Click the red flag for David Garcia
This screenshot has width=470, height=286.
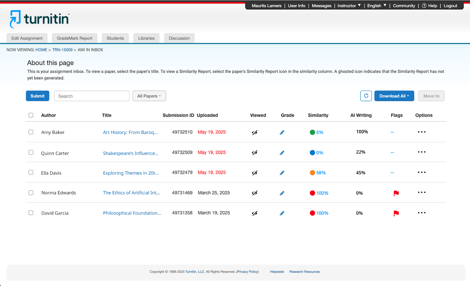point(396,213)
